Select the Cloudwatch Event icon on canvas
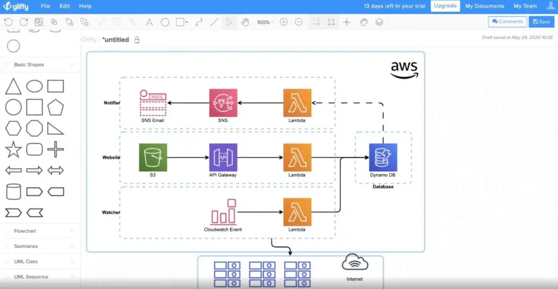The width and height of the screenshot is (558, 289). click(223, 212)
